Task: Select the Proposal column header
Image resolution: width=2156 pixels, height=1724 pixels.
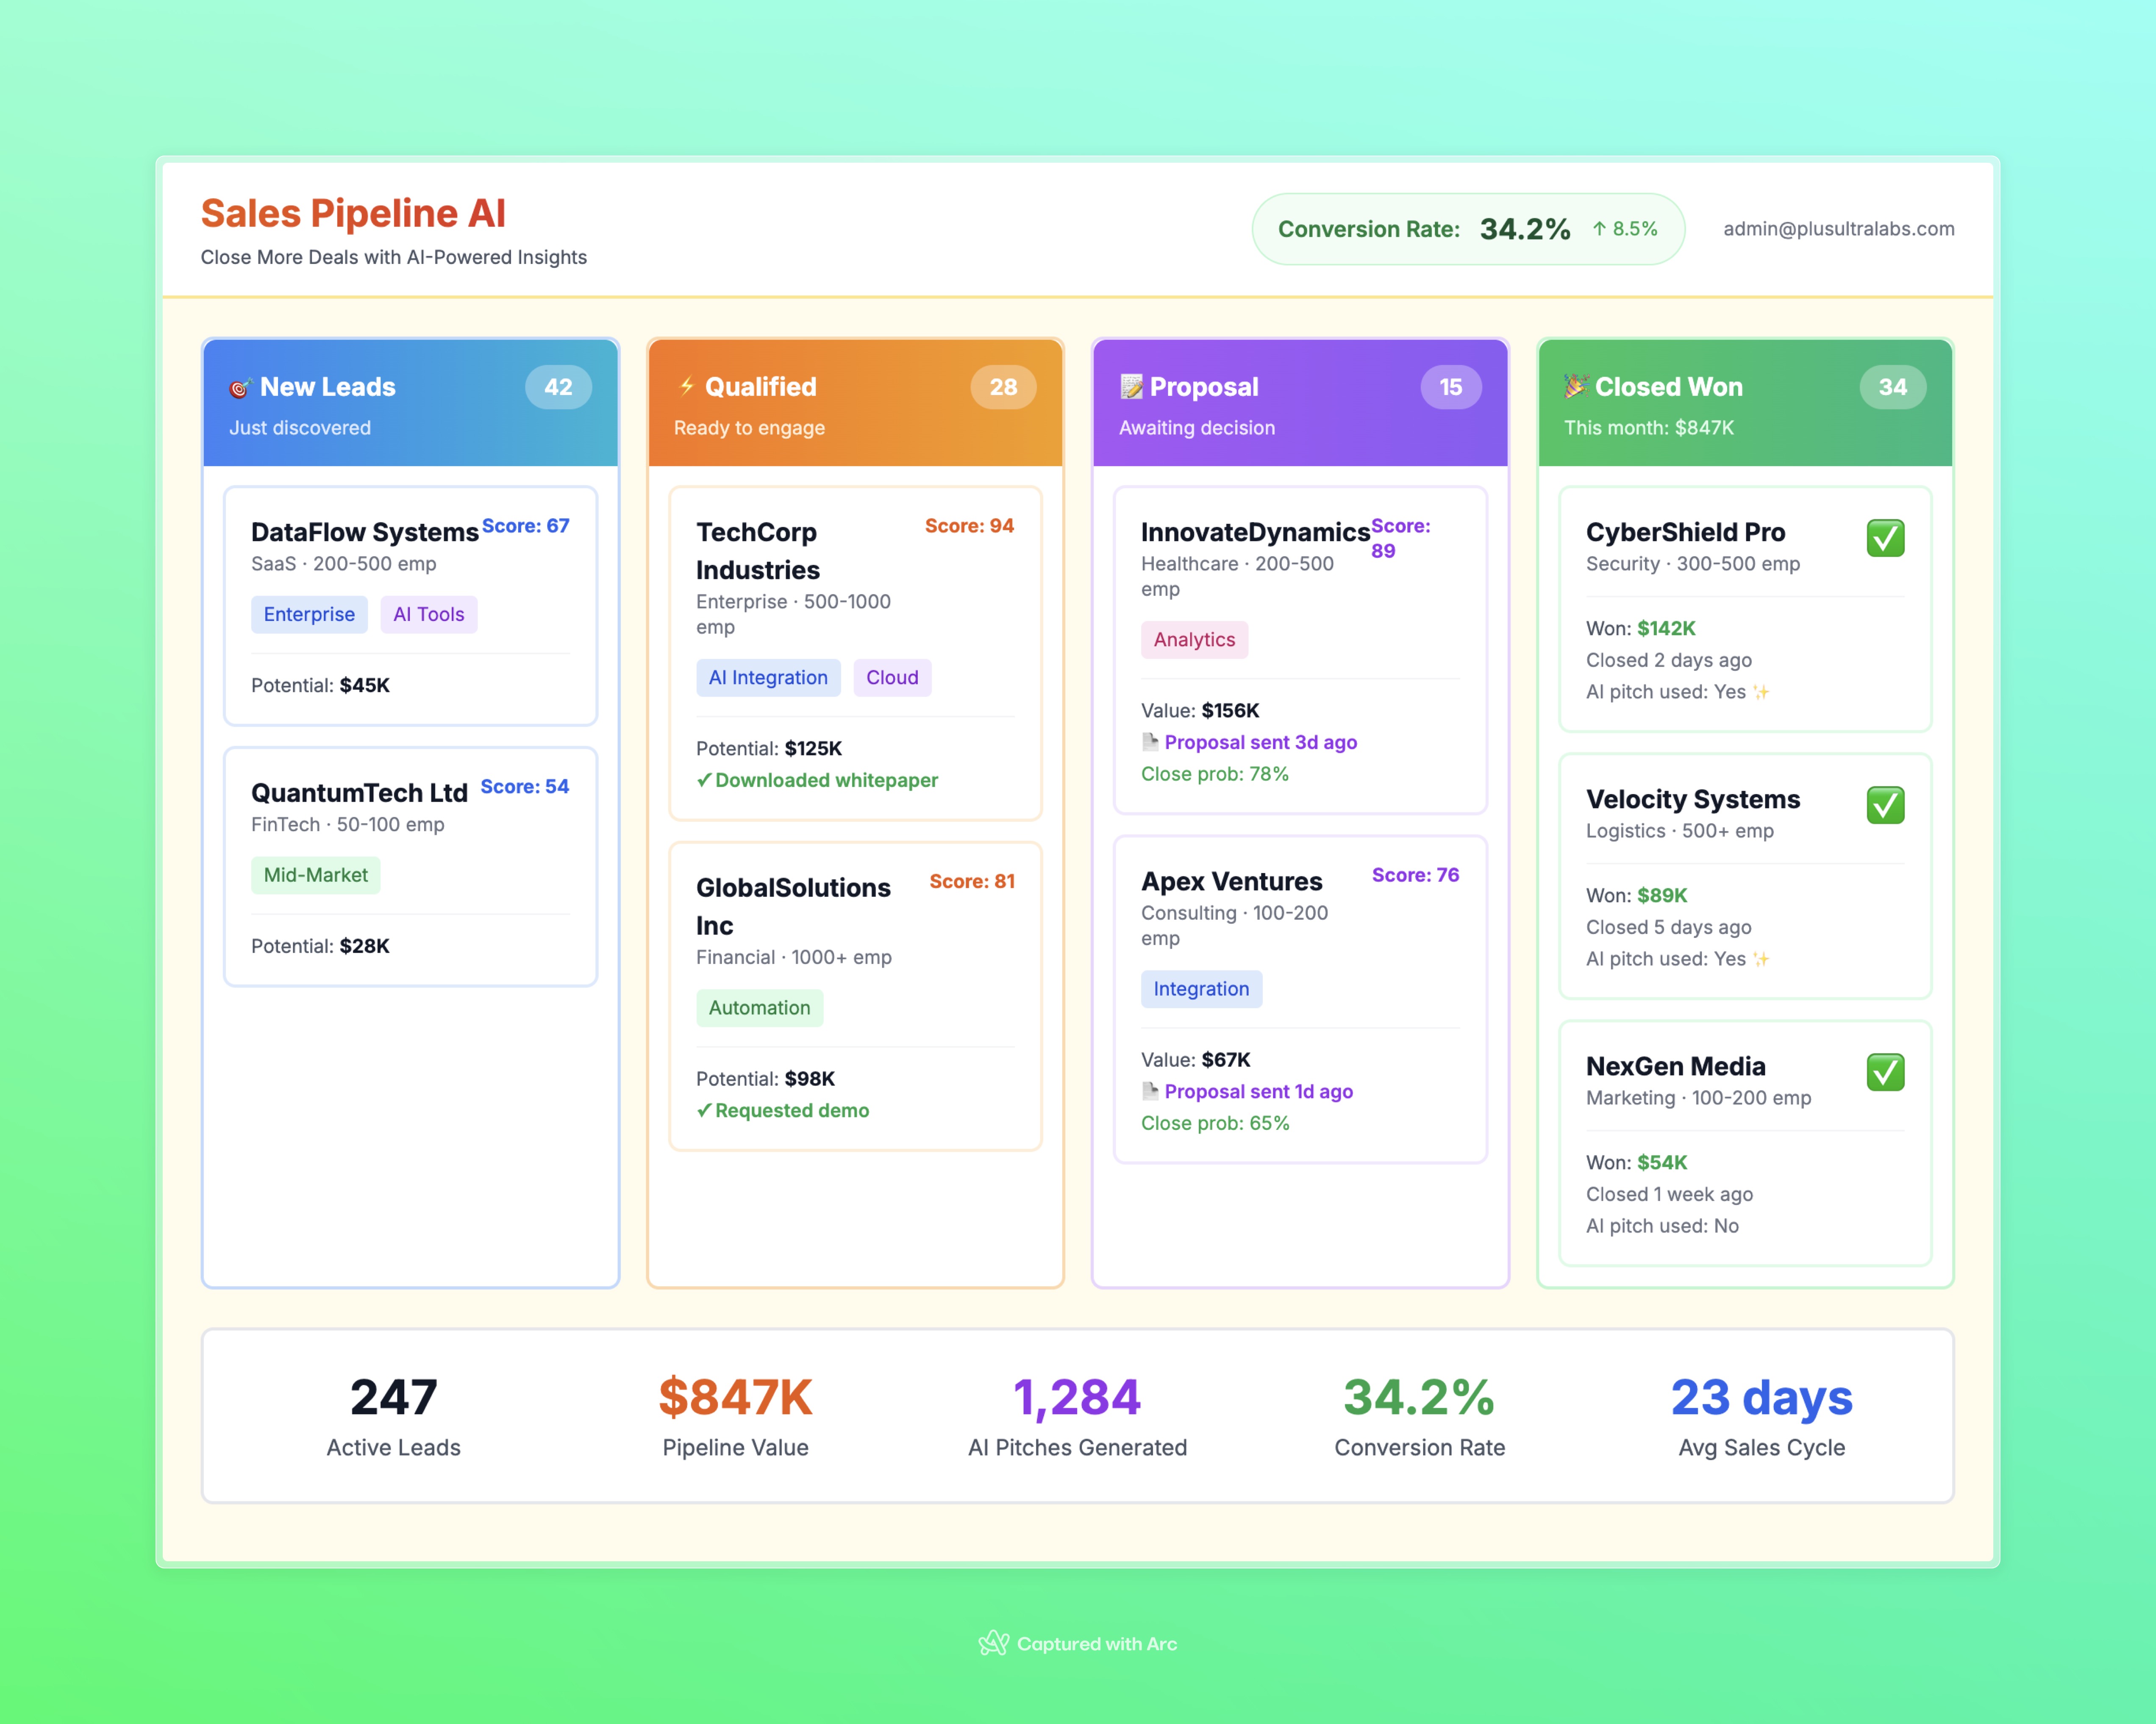Action: point(1203,387)
